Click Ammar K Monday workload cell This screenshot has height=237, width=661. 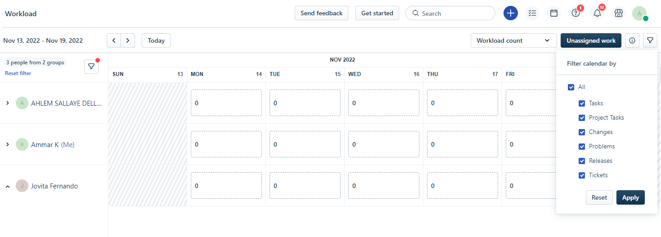226,144
